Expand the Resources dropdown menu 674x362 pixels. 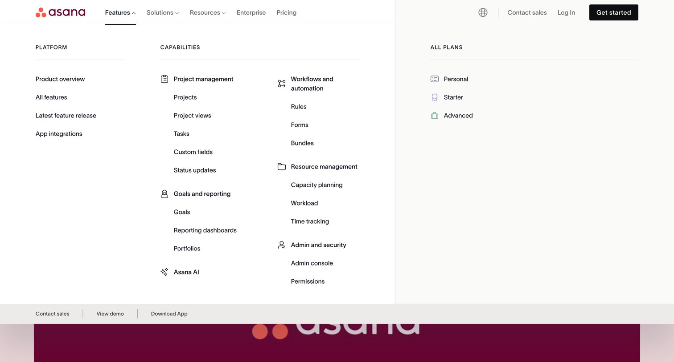point(208,12)
